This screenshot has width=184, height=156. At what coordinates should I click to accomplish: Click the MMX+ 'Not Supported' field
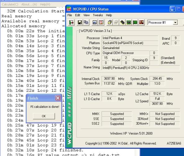coord(165,114)
